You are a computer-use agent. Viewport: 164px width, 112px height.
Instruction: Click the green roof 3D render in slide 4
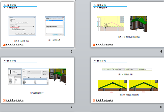point(139,24)
